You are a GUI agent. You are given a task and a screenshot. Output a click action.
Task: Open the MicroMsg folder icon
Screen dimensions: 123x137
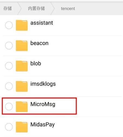(x=22, y=107)
